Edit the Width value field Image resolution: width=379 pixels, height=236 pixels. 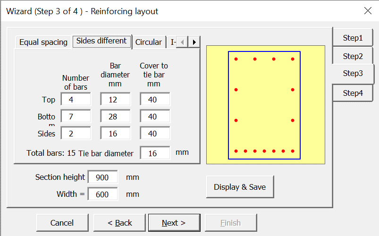102,194
